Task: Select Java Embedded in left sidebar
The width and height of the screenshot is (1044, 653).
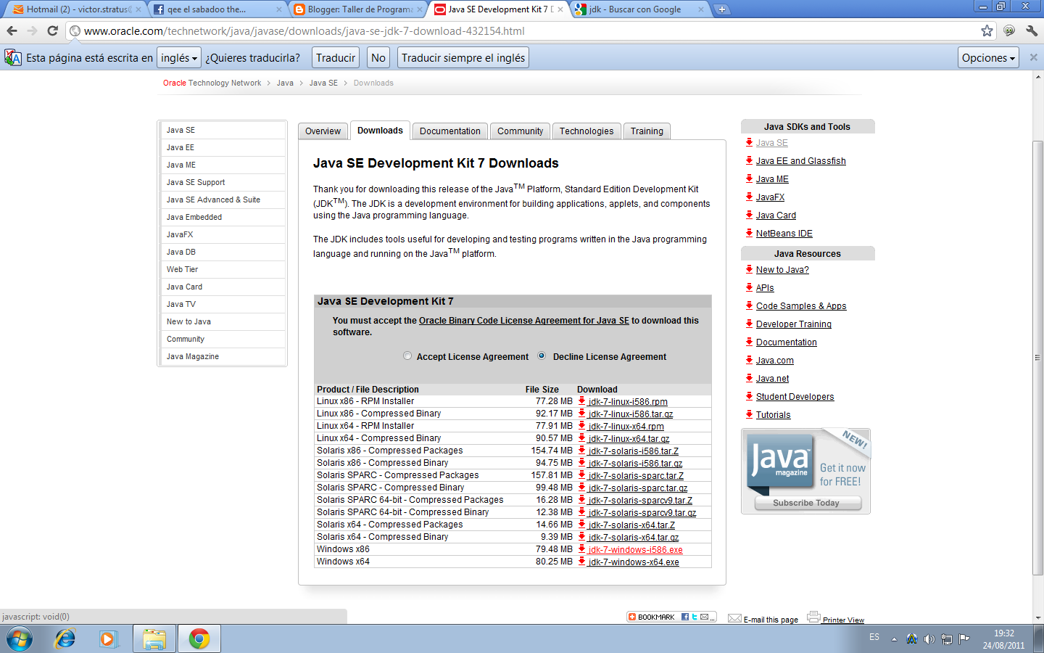Action: (x=223, y=217)
